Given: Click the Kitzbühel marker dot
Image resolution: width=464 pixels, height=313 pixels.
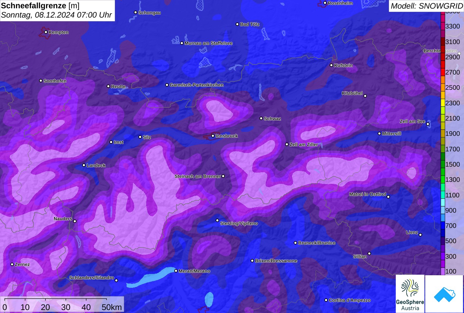Looking at the screenshot, I should 365,96.
